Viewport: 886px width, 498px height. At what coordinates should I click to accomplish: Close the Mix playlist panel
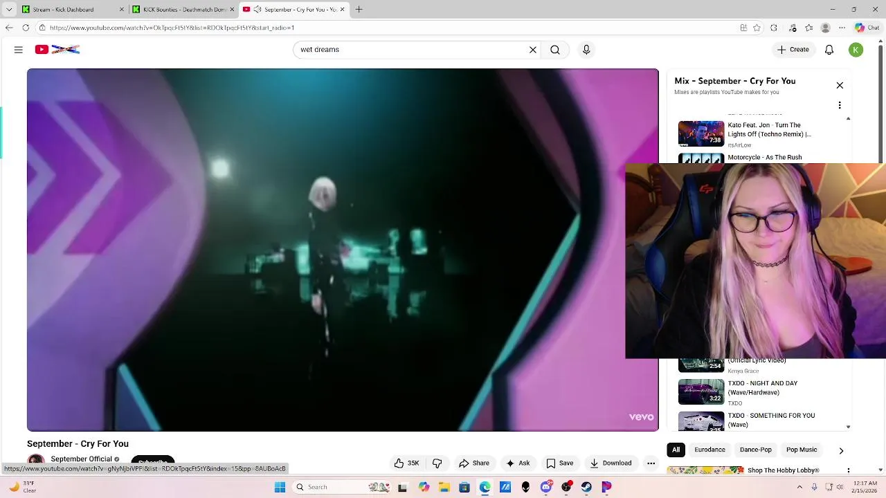pos(840,86)
